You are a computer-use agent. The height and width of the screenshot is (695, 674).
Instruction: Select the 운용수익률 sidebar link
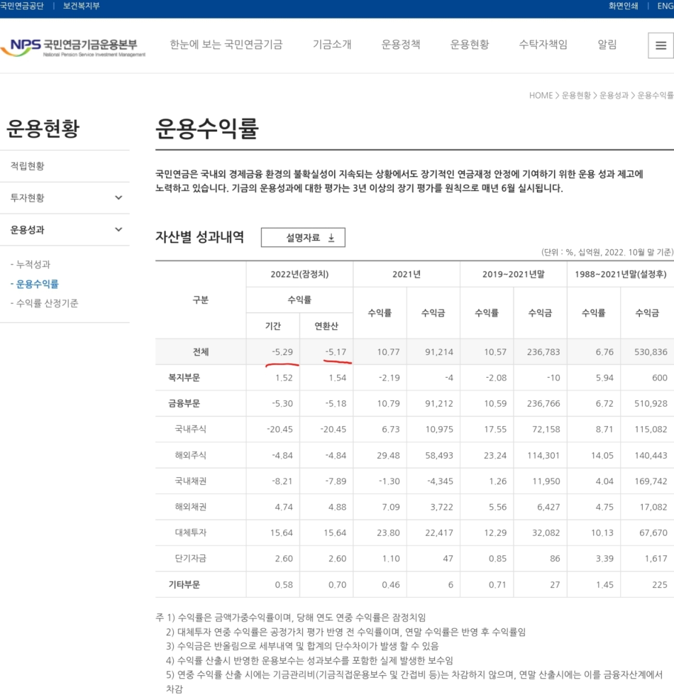(x=37, y=284)
